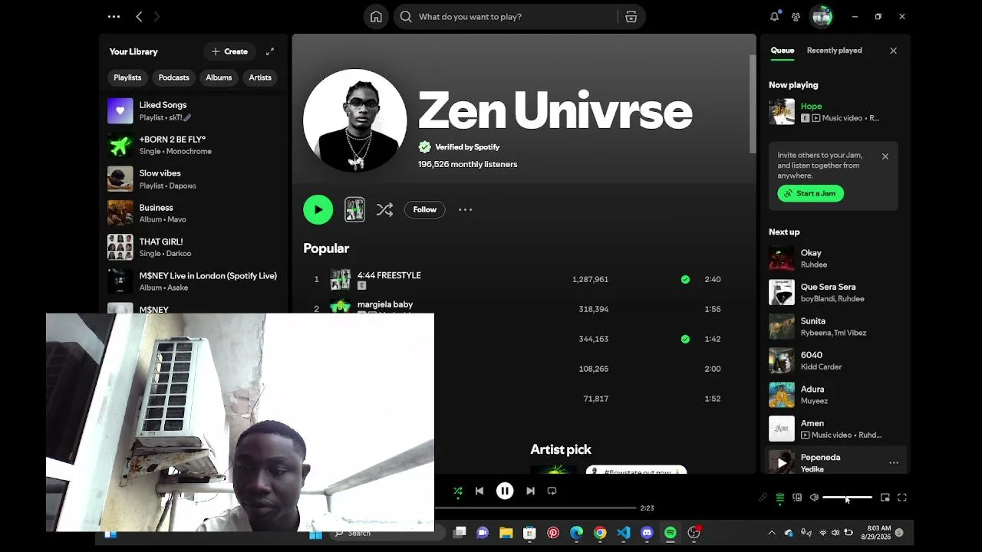Toggle shuffle in the player bar

[x=458, y=491]
